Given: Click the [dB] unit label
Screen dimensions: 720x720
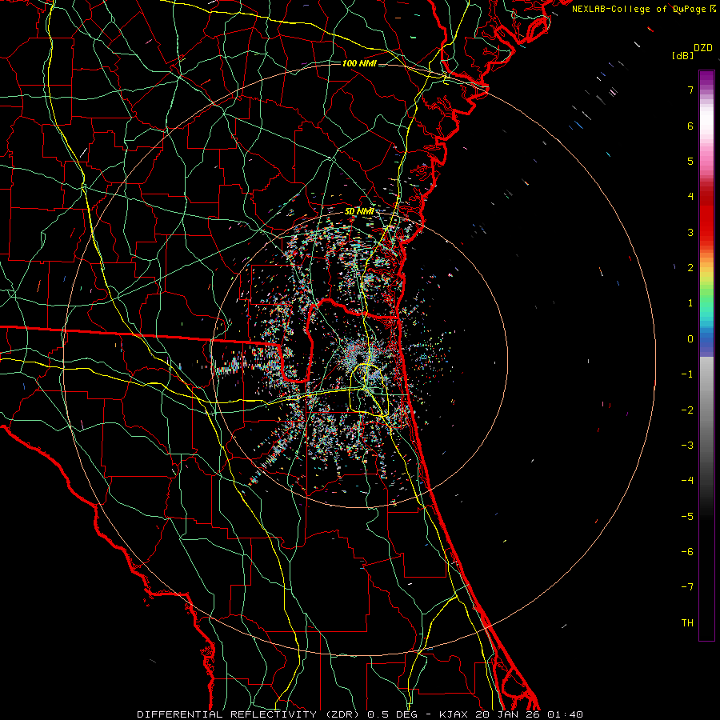Looking at the screenshot, I should (682, 55).
